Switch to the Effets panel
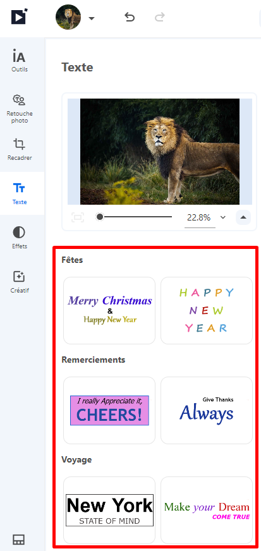This screenshot has height=551, width=261. click(x=20, y=238)
